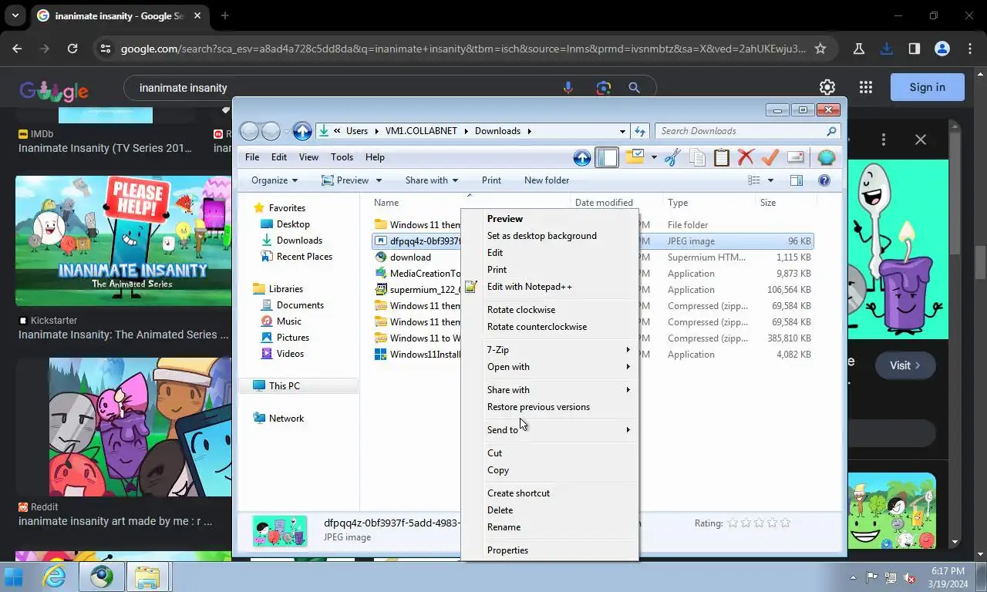
Task: Click the Google Lens search-by-image icon
Action: [x=603, y=88]
